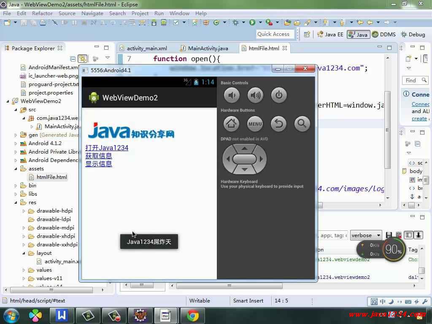This screenshot has width=432, height=324.
Task: Select drawable-hdpi folder
Action: tap(51, 211)
